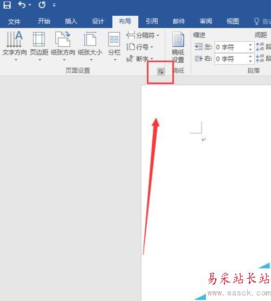271x301 pixels.
Task: Click the 纸张方向 orientation icon
Action: point(63,39)
